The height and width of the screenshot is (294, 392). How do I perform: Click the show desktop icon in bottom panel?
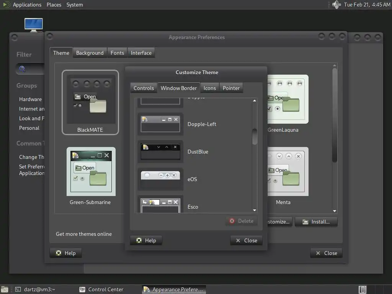5,289
